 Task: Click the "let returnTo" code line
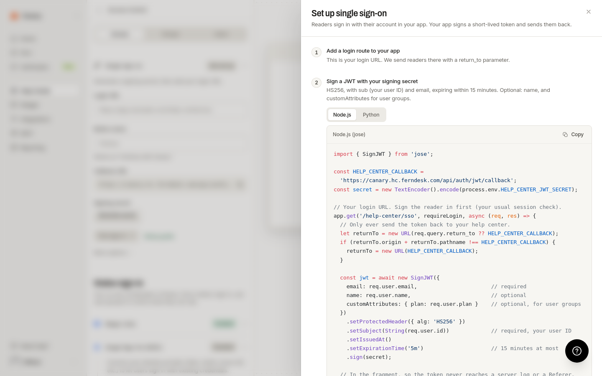449,234
